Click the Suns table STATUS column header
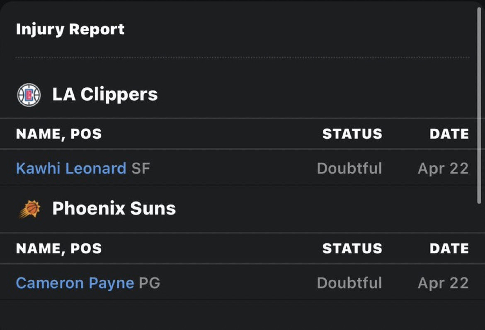The width and height of the screenshot is (485, 330). [x=352, y=248]
